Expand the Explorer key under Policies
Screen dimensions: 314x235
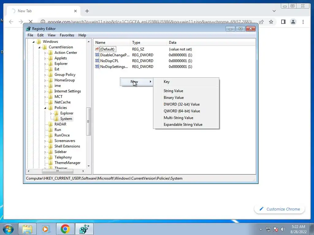[x=51, y=114]
